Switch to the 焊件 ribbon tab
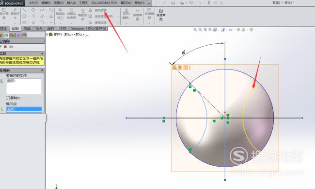Viewport: 315px width, 189px height. (51, 29)
